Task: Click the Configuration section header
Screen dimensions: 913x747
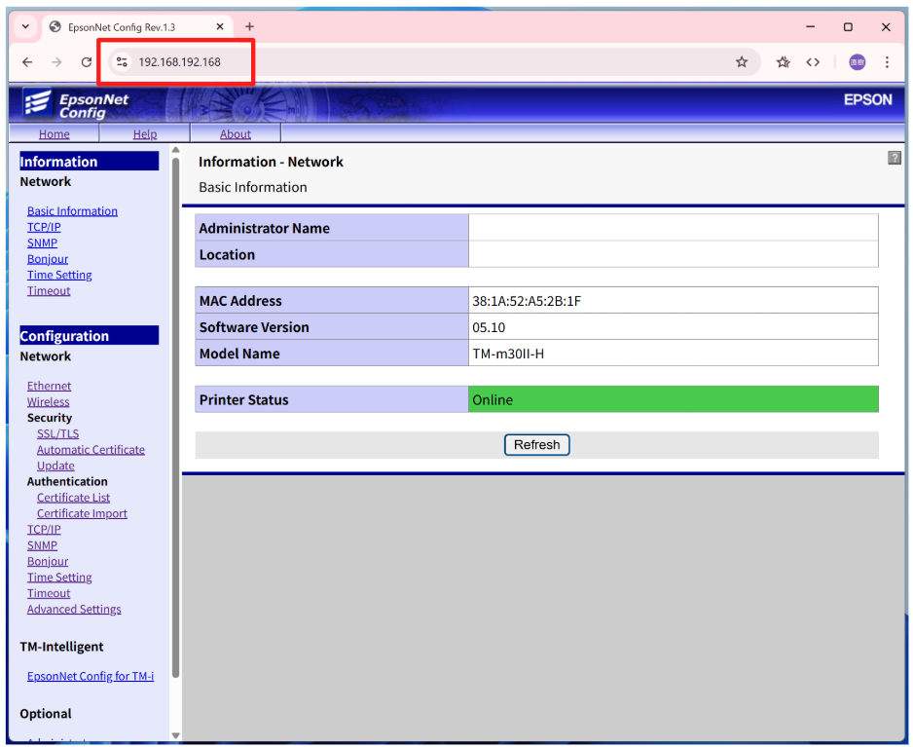Action: click(90, 336)
